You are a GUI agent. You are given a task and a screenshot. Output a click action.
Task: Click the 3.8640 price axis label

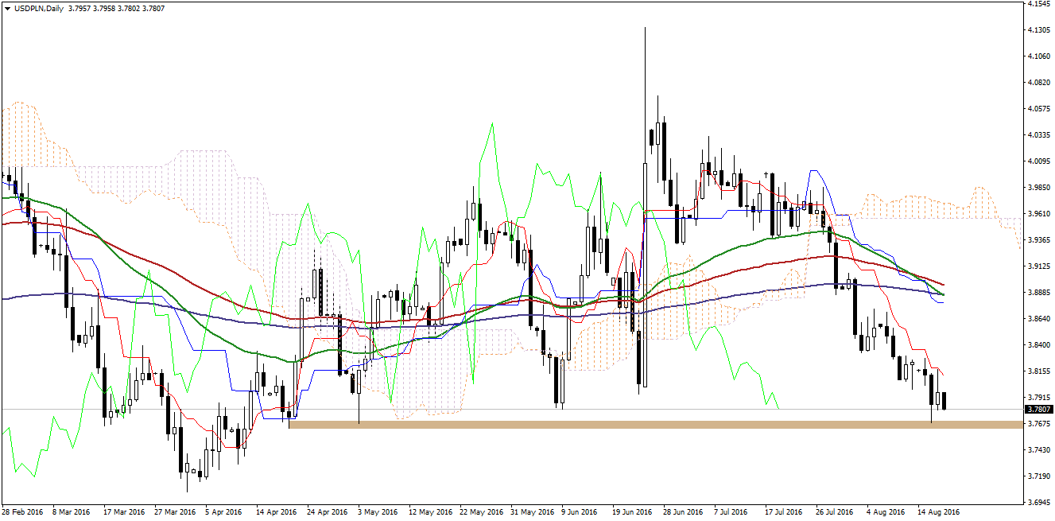tap(1038, 319)
